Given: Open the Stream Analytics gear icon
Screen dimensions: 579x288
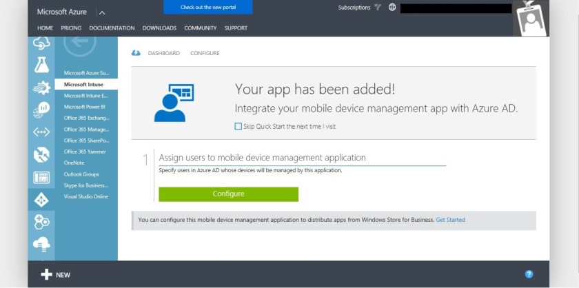Looking at the screenshot, I should (x=41, y=88).
